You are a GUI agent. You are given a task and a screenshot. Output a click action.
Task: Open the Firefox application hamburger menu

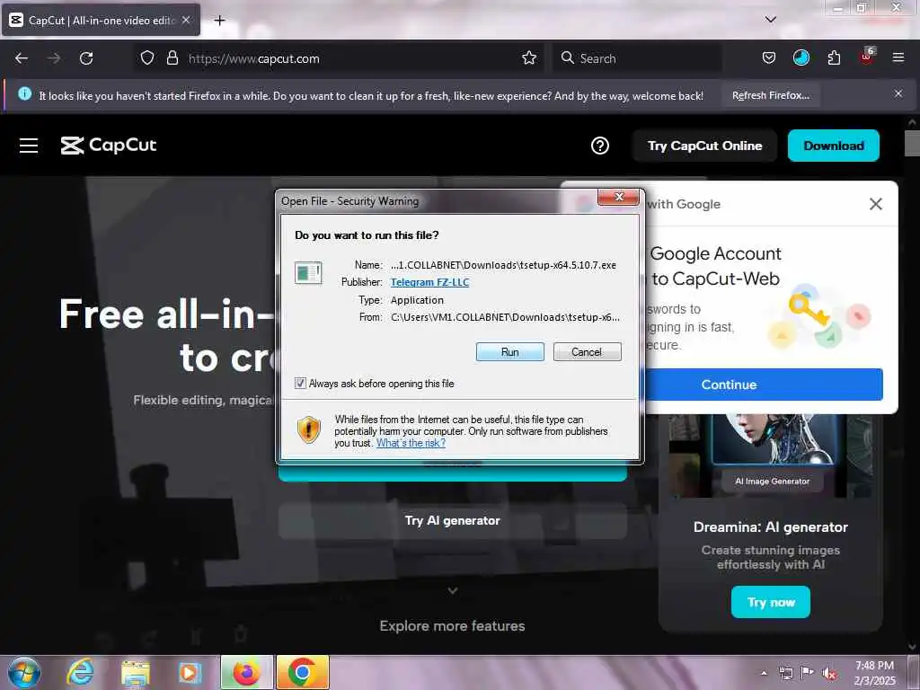[x=898, y=57]
